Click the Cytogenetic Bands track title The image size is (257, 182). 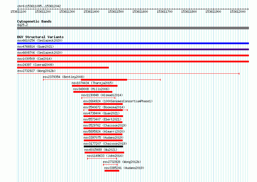[34, 21]
